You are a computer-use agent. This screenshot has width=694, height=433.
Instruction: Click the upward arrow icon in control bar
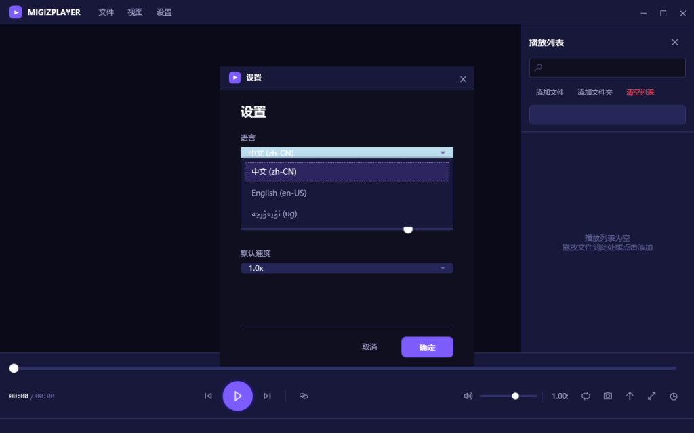pyautogui.click(x=630, y=396)
